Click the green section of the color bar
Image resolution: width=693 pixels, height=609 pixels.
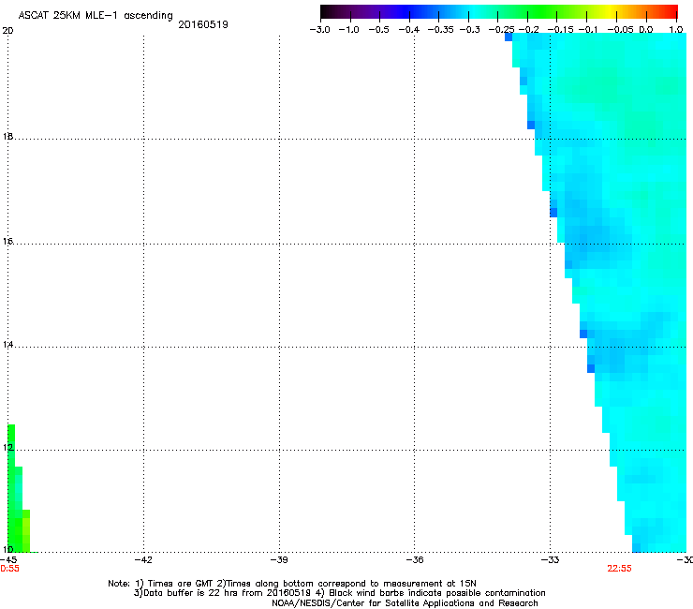point(543,11)
